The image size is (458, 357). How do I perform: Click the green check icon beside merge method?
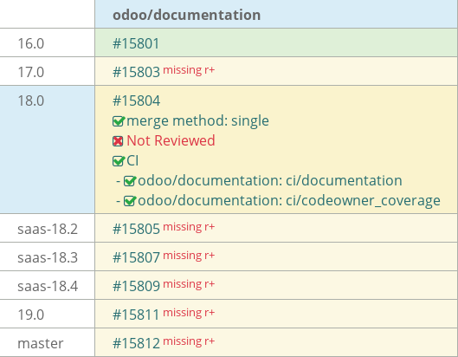click(x=119, y=121)
